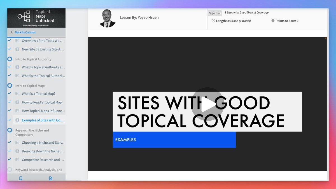This screenshot has width=336, height=189.
Task: Click Lesson By: Yoyao Hsueh text
Action: click(139, 18)
